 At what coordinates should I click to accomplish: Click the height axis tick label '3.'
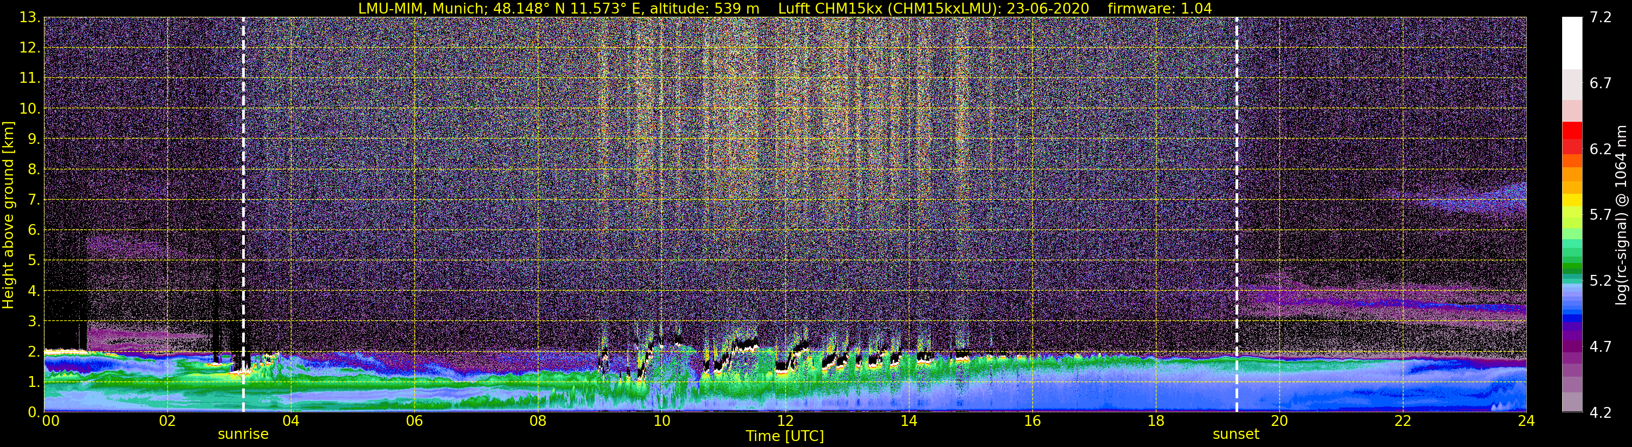pos(34,321)
